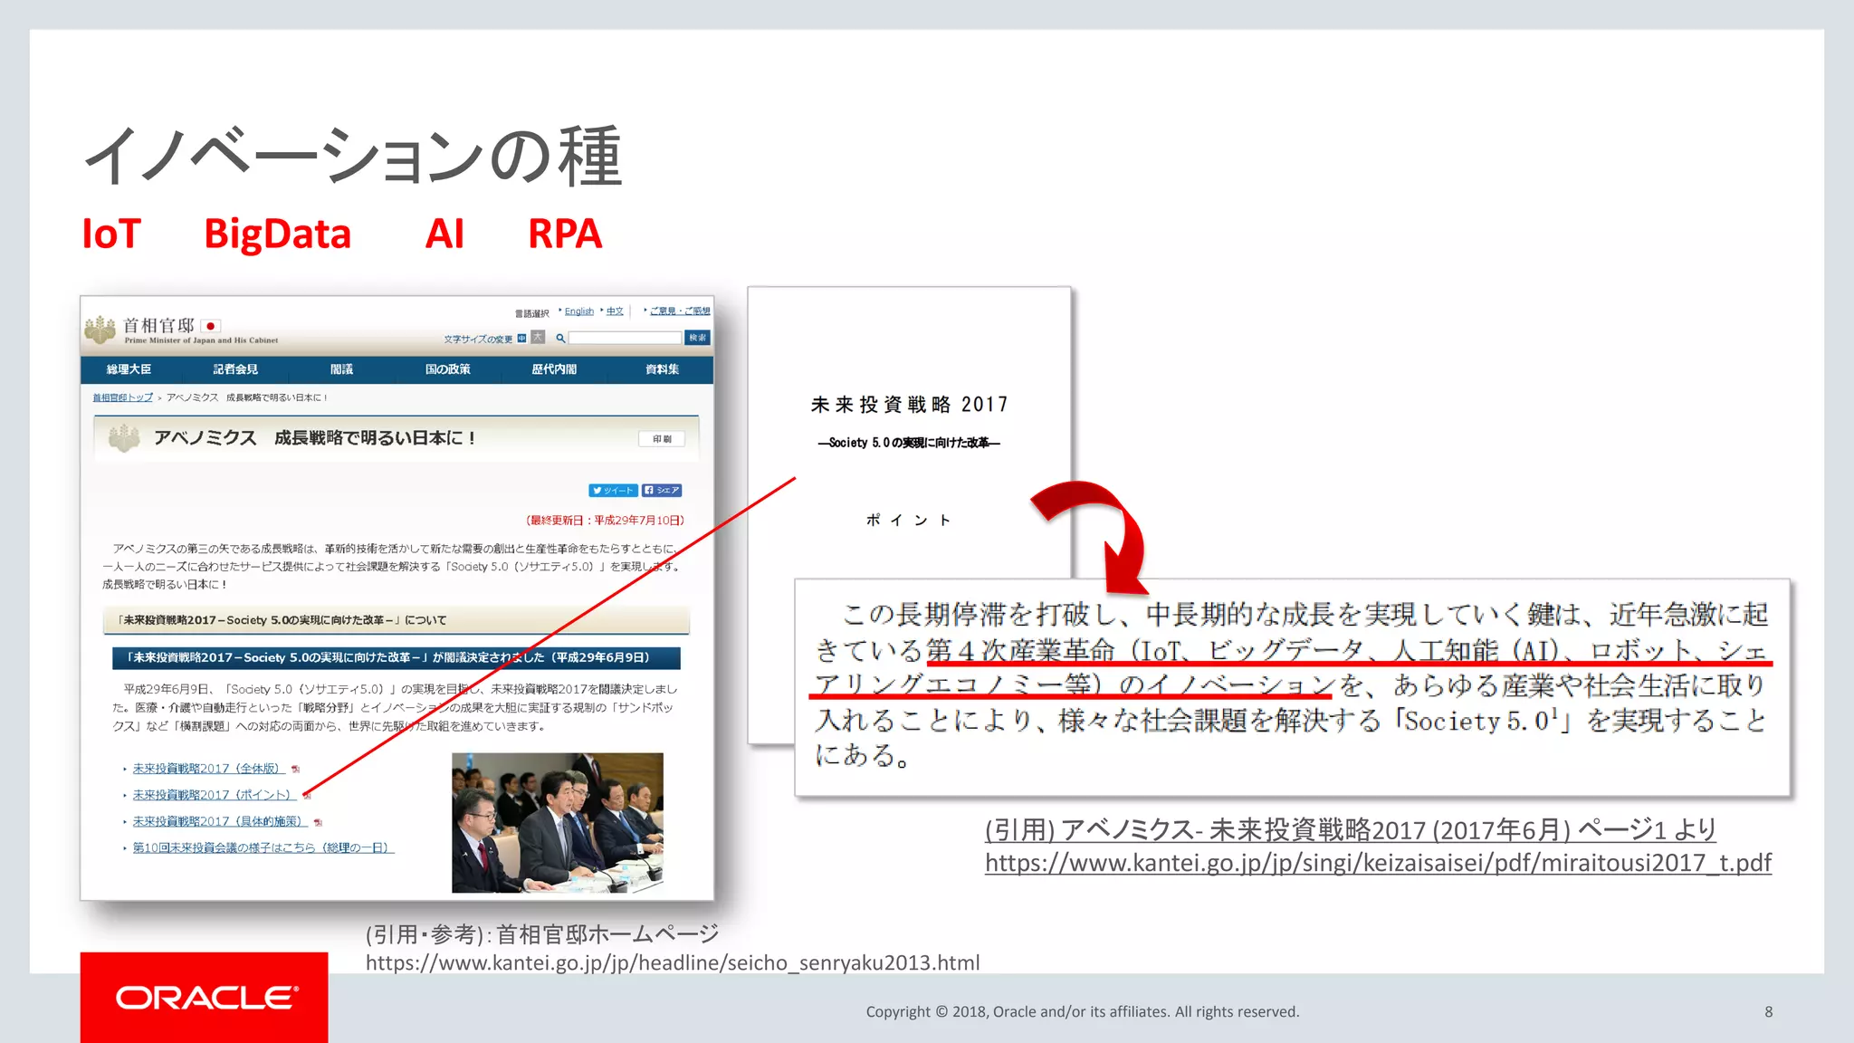Viewport: 1854px width, 1043px height.
Task: Click the ポイント text on the document cover
Action: tap(909, 520)
